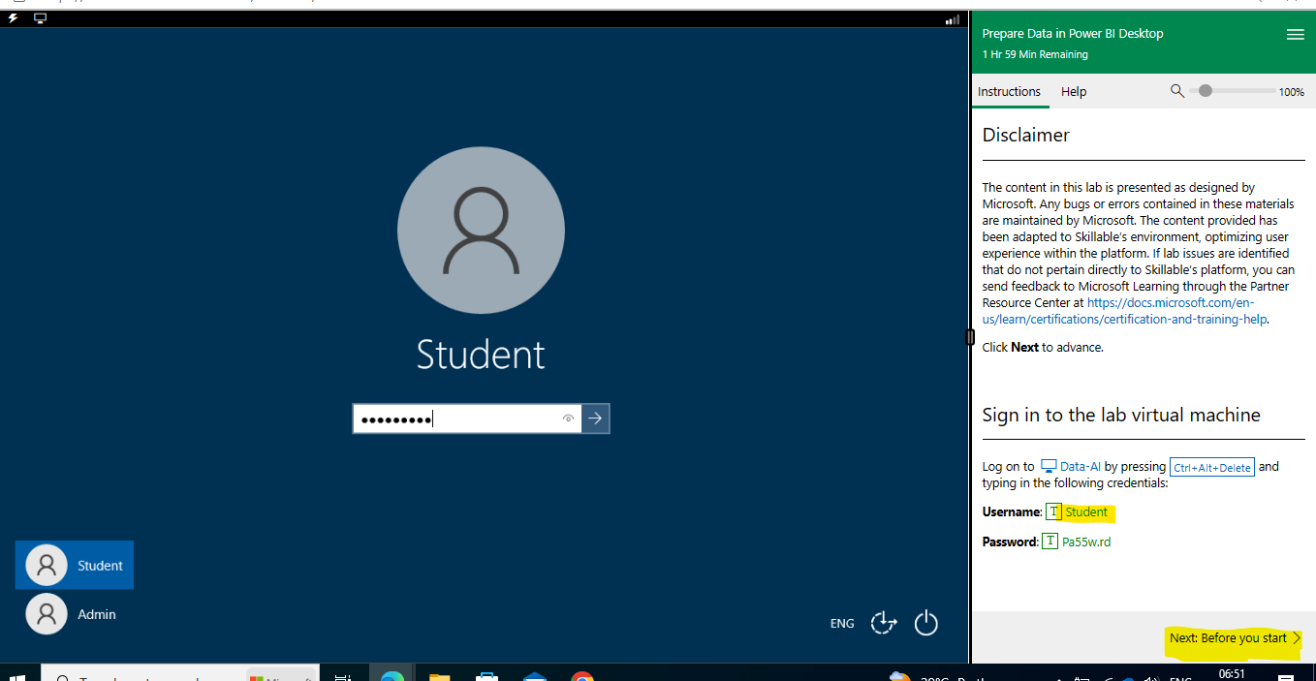Select the Student account tile
Image resolution: width=1316 pixels, height=681 pixels.
point(75,565)
